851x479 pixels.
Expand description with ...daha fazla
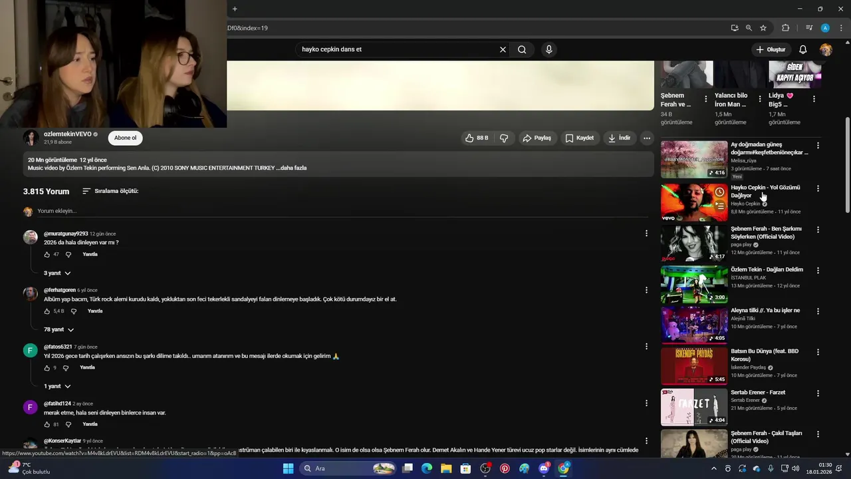coord(292,168)
